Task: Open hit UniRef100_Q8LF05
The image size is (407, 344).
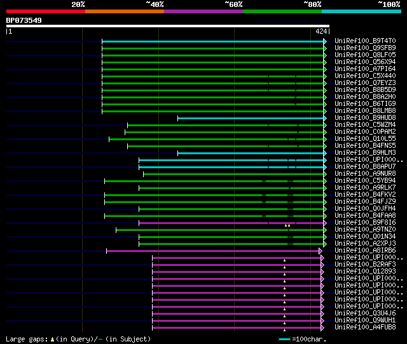Action: coord(365,55)
